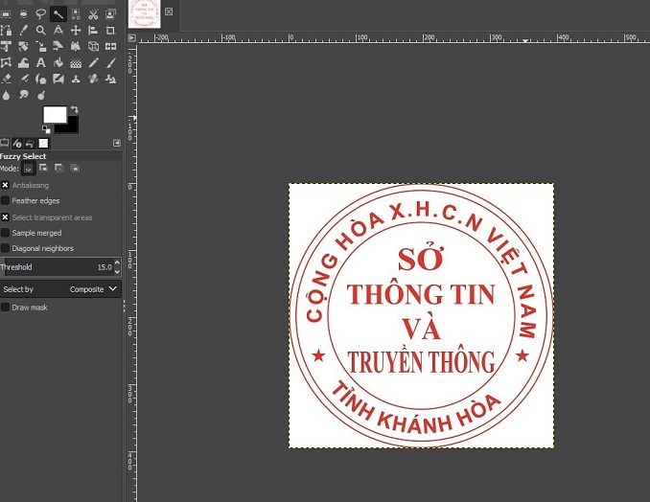Select the Eraser tool
650x502 pixels.
click(6, 79)
